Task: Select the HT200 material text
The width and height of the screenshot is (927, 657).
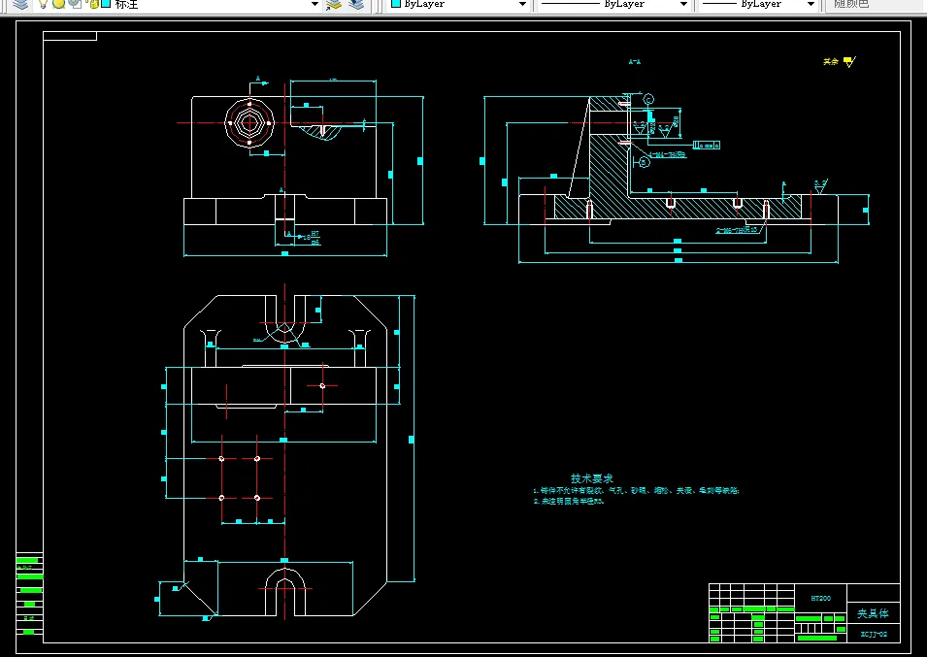Action: (x=820, y=598)
